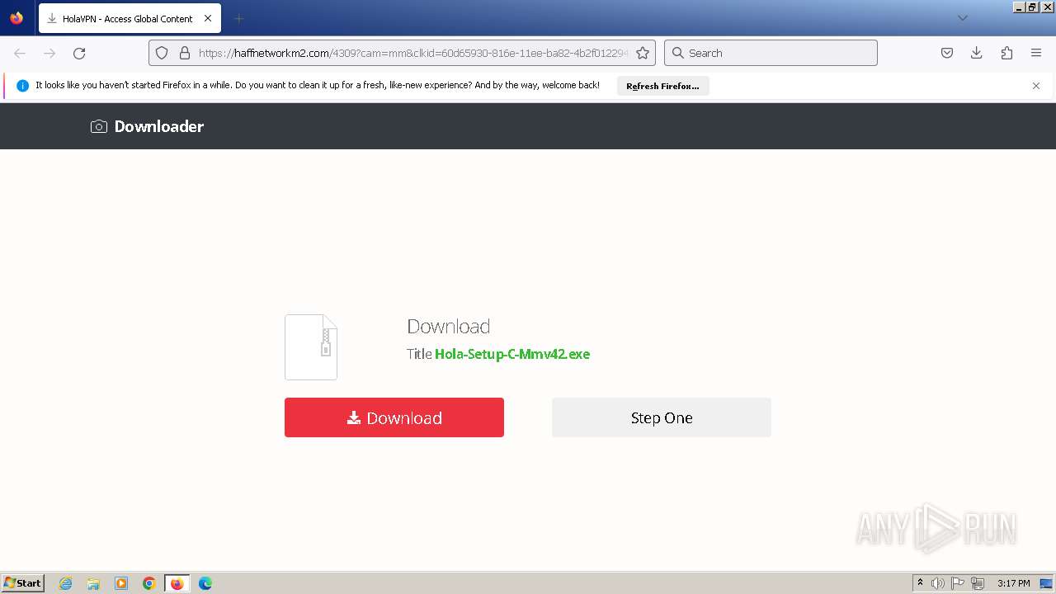
Task: Show hidden system tray icons arrow
Action: pos(920,583)
